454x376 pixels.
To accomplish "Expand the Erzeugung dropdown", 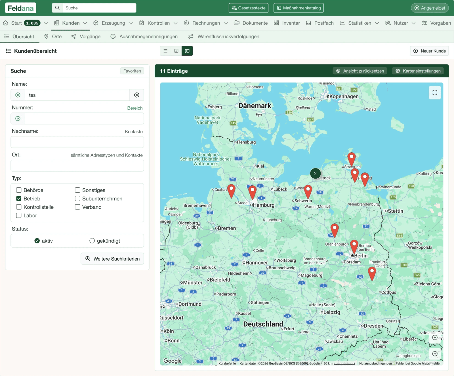I will click(x=131, y=23).
